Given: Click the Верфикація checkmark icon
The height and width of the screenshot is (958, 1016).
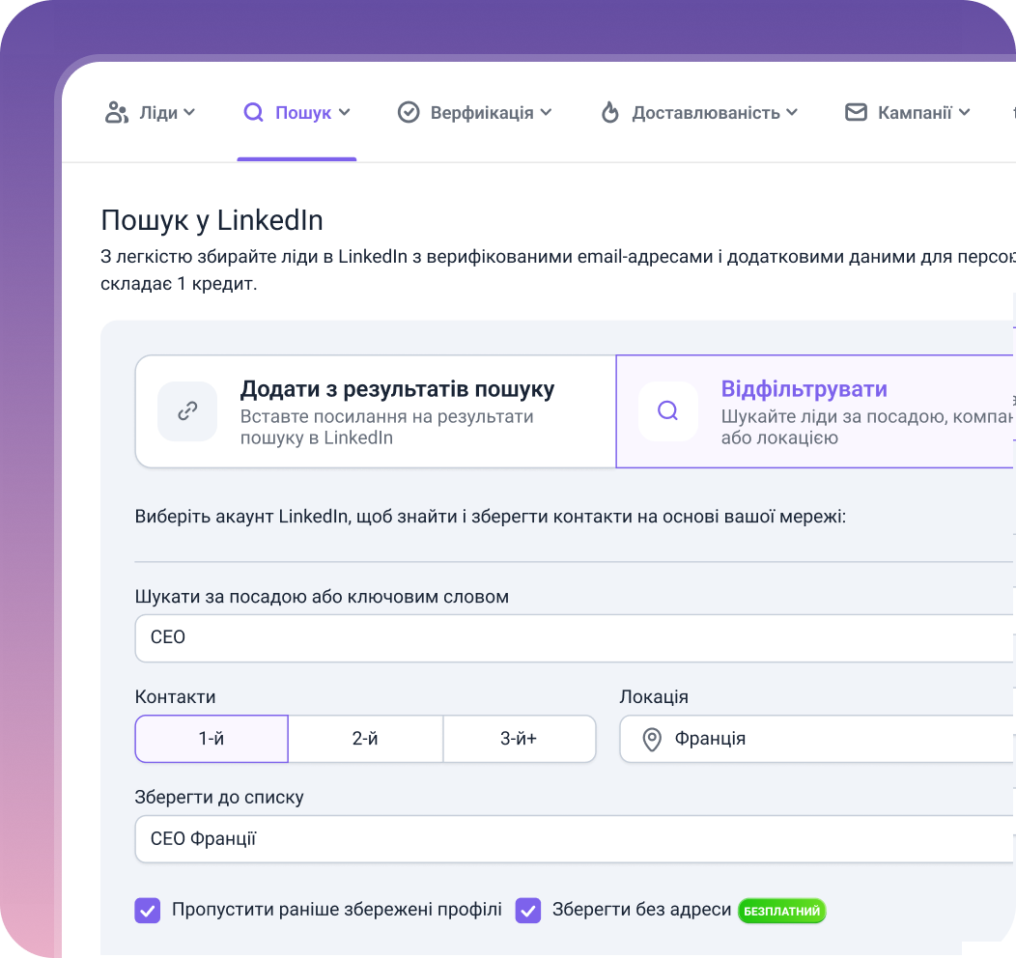Looking at the screenshot, I should click(409, 113).
